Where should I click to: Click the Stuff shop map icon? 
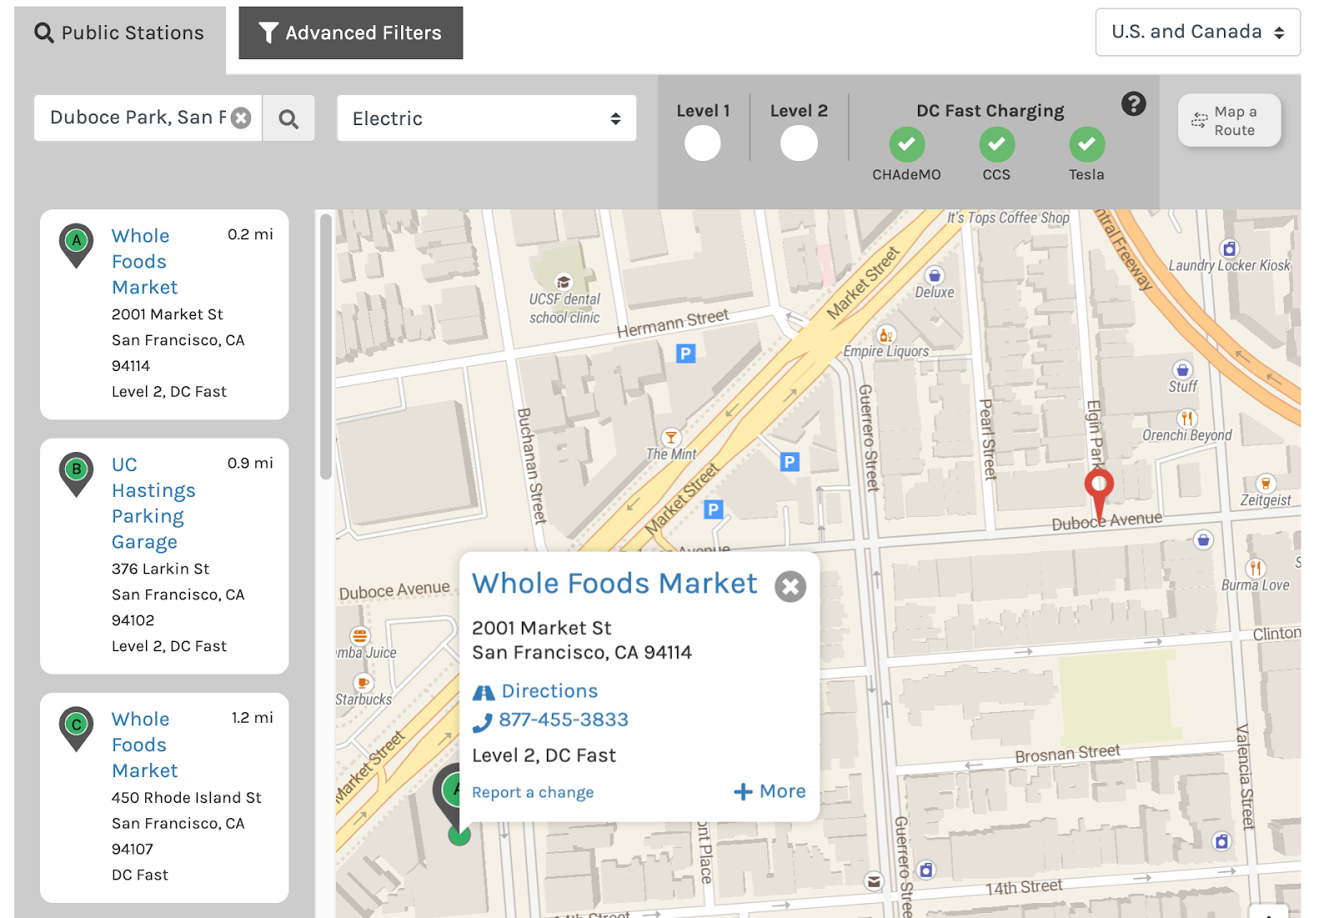[x=1182, y=369]
